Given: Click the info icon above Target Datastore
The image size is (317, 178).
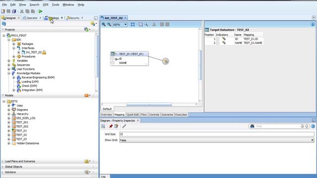Looking at the screenshot, I should click(313, 24).
